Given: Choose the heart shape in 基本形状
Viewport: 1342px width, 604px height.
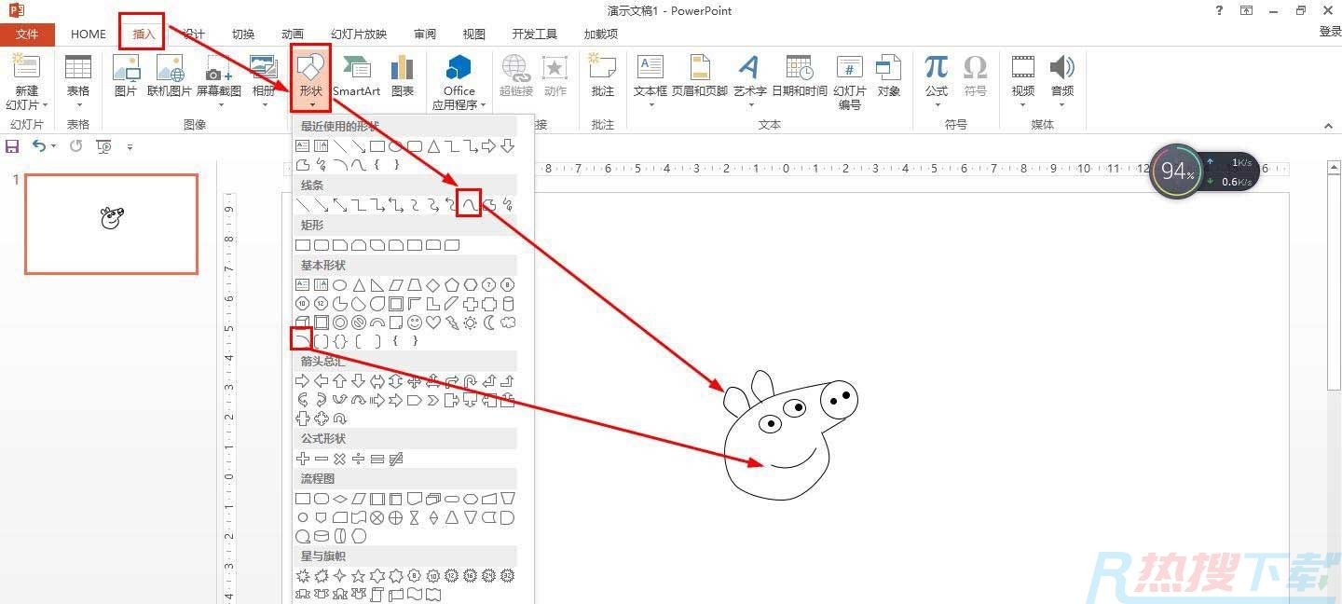Looking at the screenshot, I should click(433, 323).
